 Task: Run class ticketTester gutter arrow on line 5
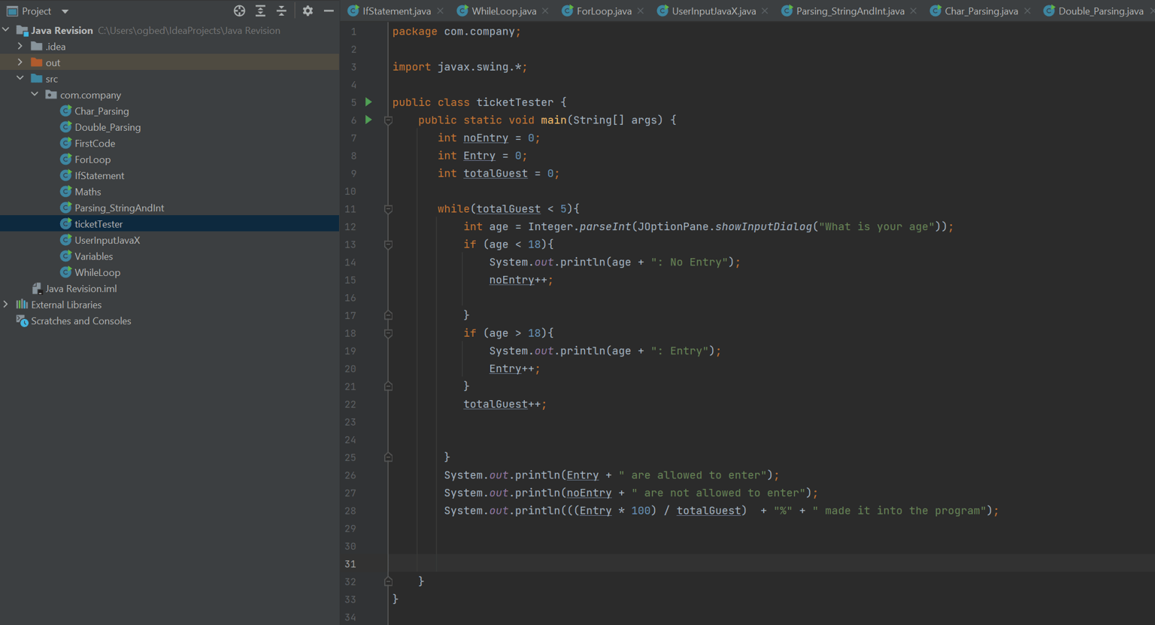(x=368, y=102)
